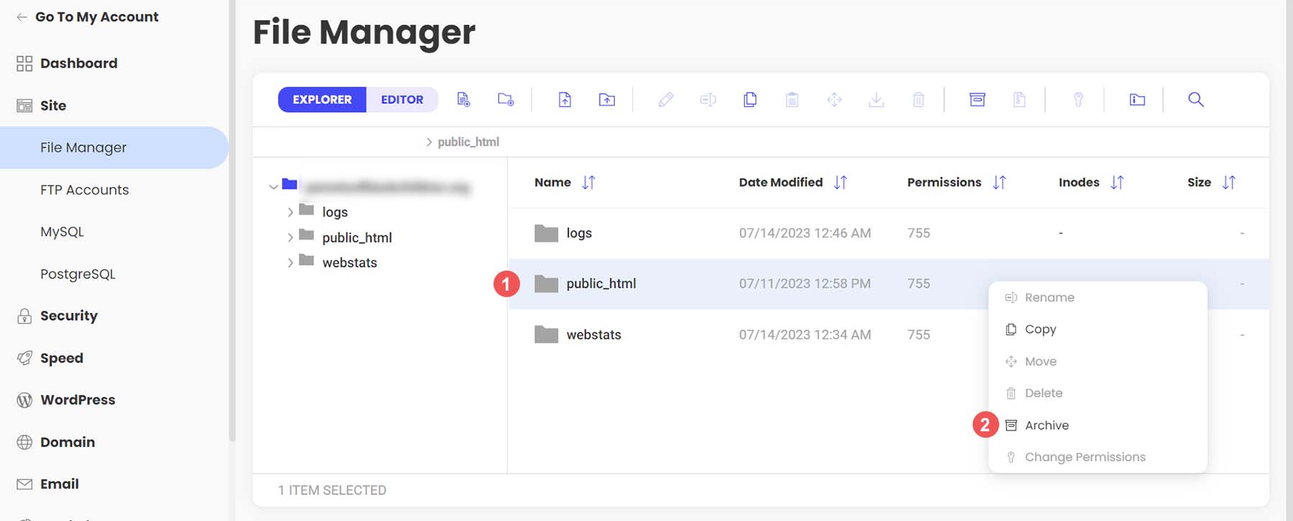Screen dimensions: 1293x521
Task: Click logs date 07/14/2023 12:46 AM
Action: (x=805, y=233)
